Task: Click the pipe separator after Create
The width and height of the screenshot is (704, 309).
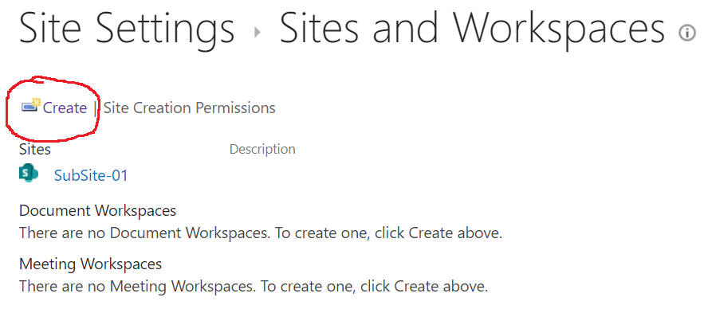Action: pos(95,108)
